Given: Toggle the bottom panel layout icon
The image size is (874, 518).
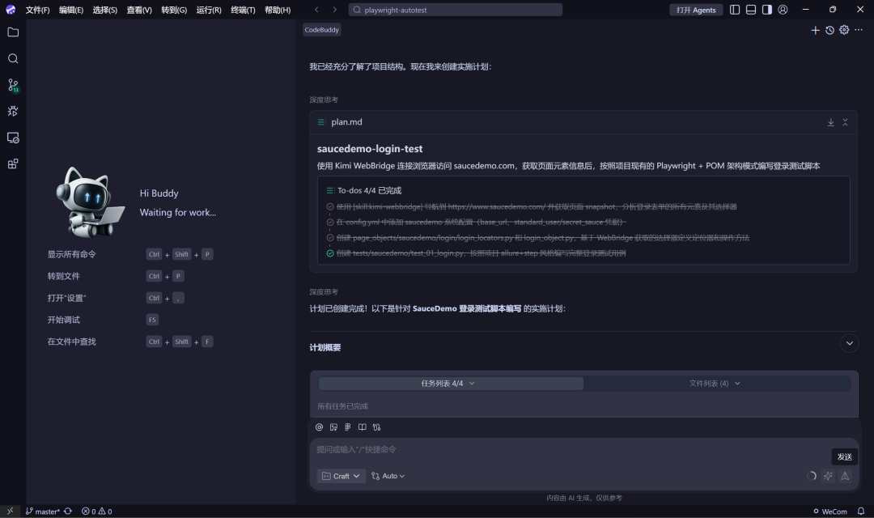Looking at the screenshot, I should point(751,10).
